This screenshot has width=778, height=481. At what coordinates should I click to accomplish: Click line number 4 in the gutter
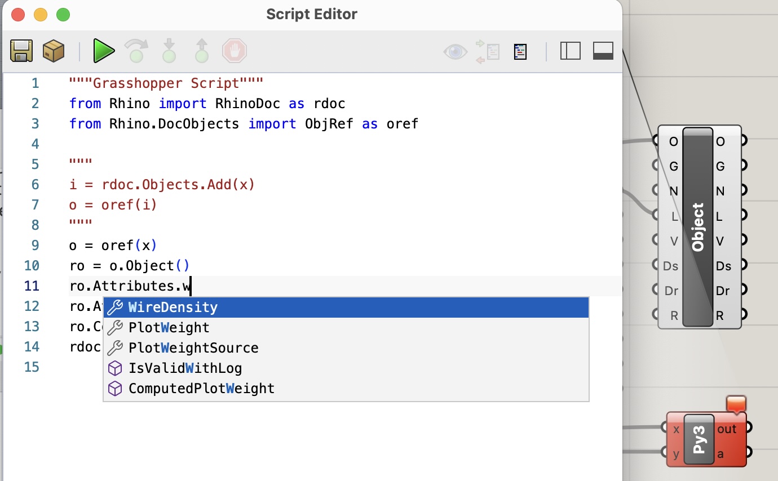(x=36, y=144)
